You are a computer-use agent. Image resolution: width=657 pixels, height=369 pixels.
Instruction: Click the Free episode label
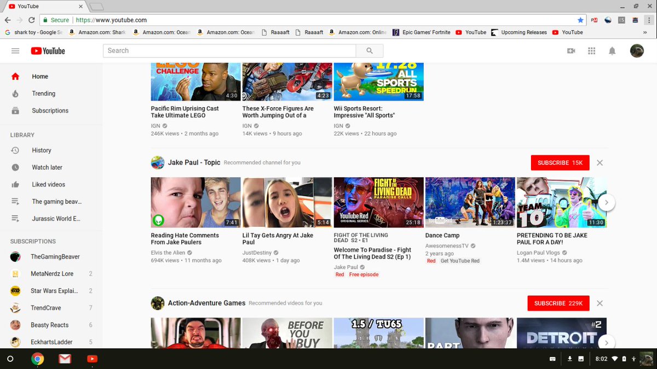pyautogui.click(x=364, y=274)
